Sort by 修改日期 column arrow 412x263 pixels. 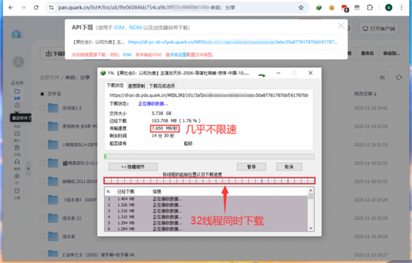pos(375,94)
